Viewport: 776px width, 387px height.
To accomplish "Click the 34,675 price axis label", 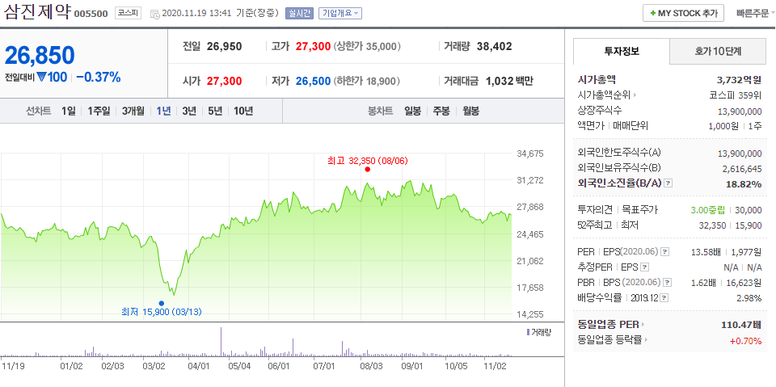I will (x=530, y=154).
